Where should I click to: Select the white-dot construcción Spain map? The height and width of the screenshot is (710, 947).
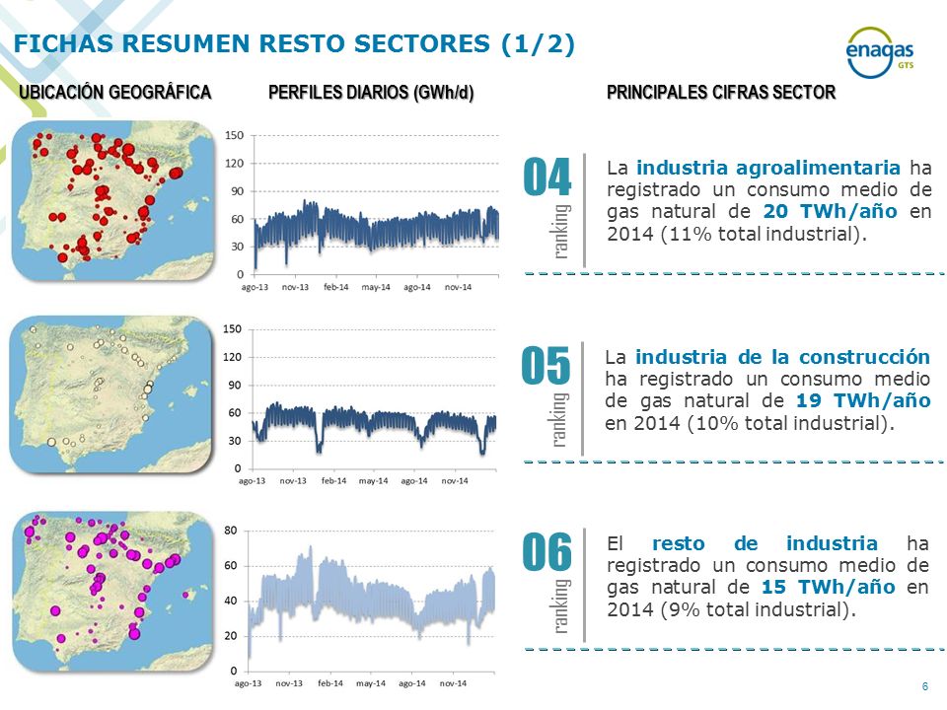point(111,394)
